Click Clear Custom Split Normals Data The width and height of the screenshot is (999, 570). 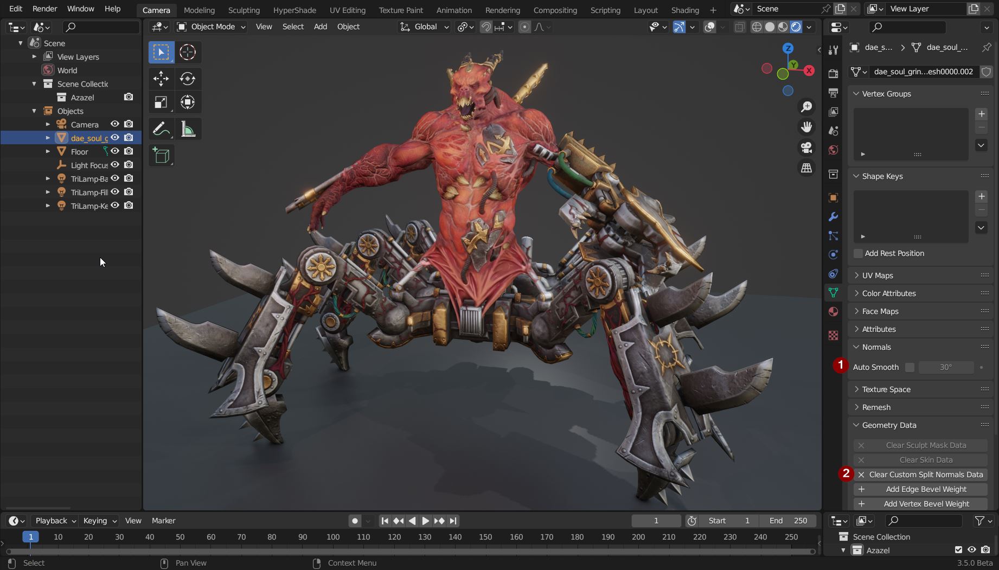[920, 475]
